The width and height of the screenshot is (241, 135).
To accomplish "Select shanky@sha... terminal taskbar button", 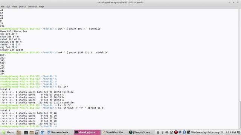I will point(87,132).
